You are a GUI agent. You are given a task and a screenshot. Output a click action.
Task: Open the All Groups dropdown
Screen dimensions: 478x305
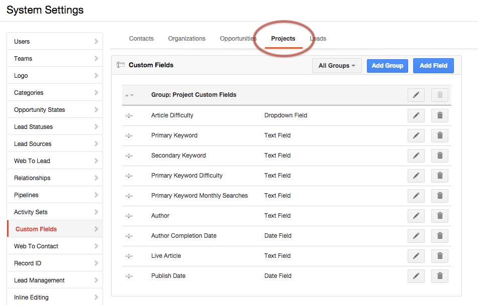(337, 66)
